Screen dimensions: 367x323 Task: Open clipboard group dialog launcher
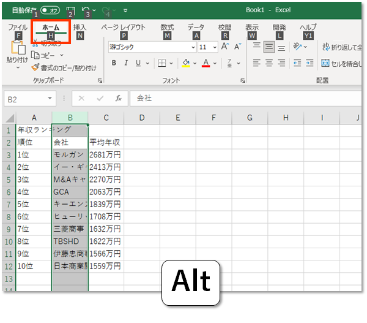pos(100,81)
